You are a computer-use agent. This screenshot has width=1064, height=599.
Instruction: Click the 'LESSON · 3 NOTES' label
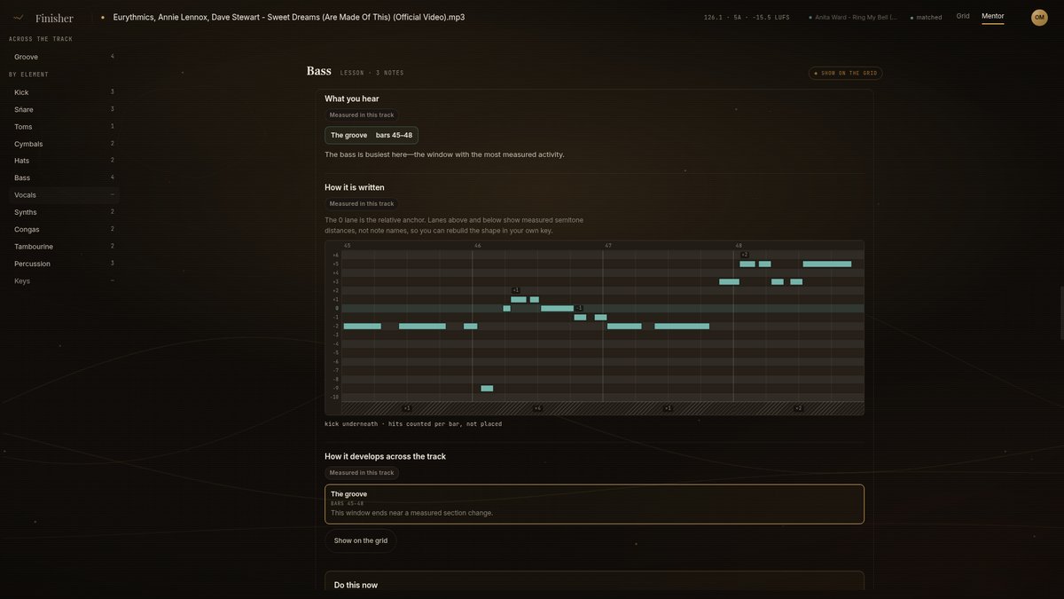(372, 73)
